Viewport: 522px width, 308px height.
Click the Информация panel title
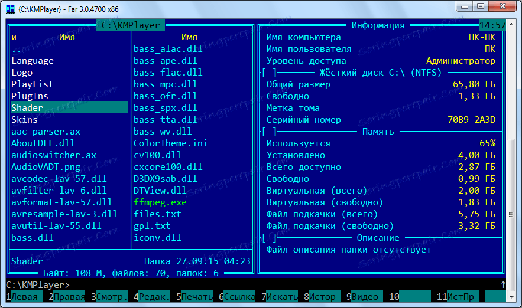point(378,25)
